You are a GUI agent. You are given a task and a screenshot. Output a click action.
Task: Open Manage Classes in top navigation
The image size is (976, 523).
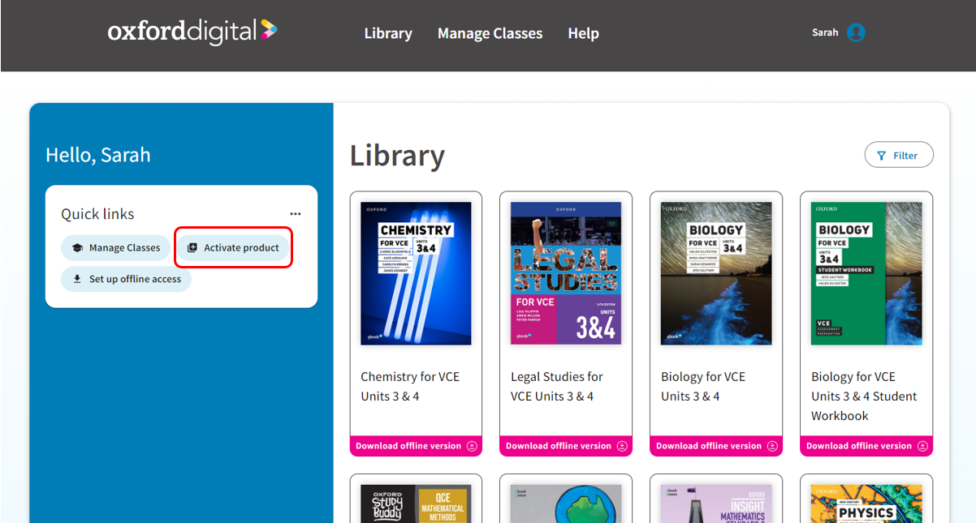pos(490,33)
